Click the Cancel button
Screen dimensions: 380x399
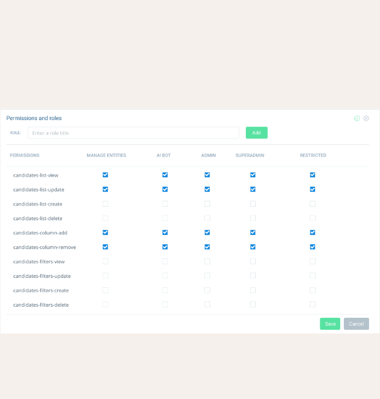click(x=356, y=323)
